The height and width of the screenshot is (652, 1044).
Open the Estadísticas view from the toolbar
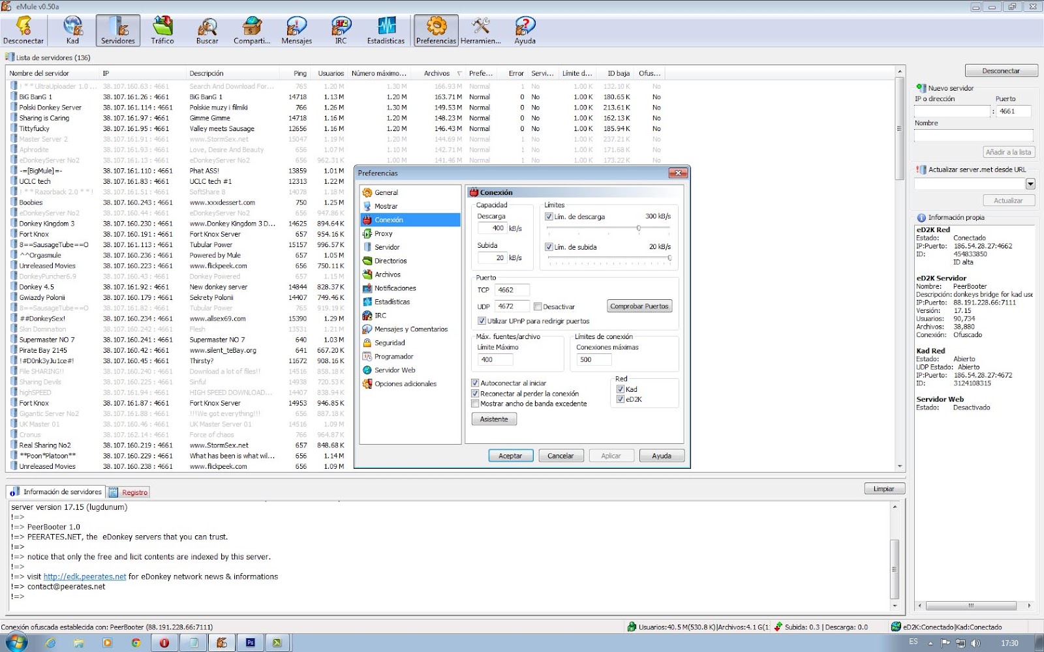tap(385, 29)
